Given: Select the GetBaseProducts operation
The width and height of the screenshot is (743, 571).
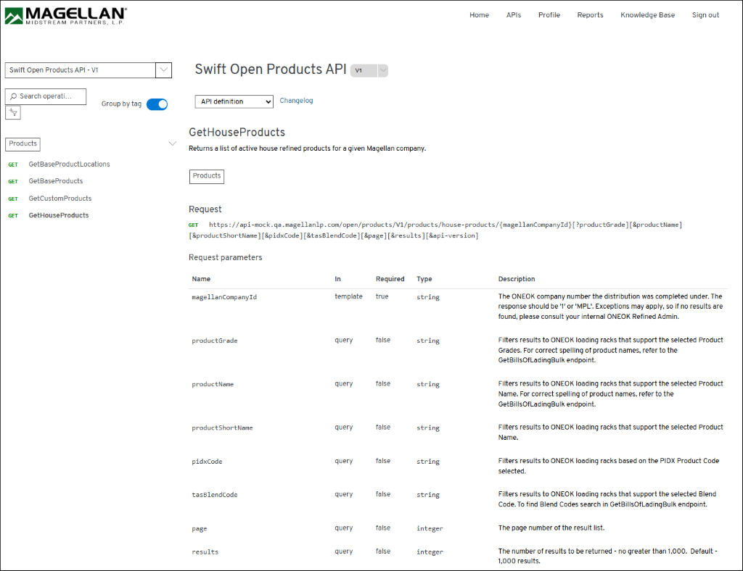Looking at the screenshot, I should [56, 181].
